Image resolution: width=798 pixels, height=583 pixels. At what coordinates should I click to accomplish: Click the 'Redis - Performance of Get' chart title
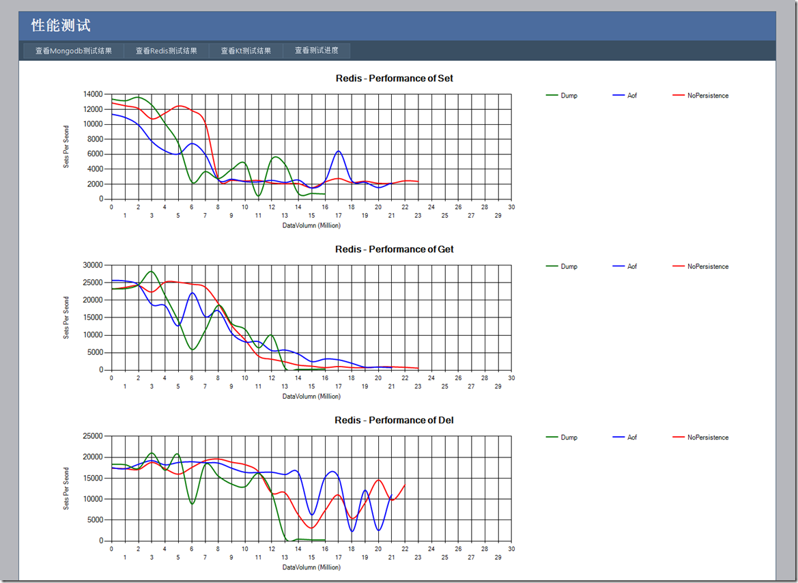pos(395,249)
